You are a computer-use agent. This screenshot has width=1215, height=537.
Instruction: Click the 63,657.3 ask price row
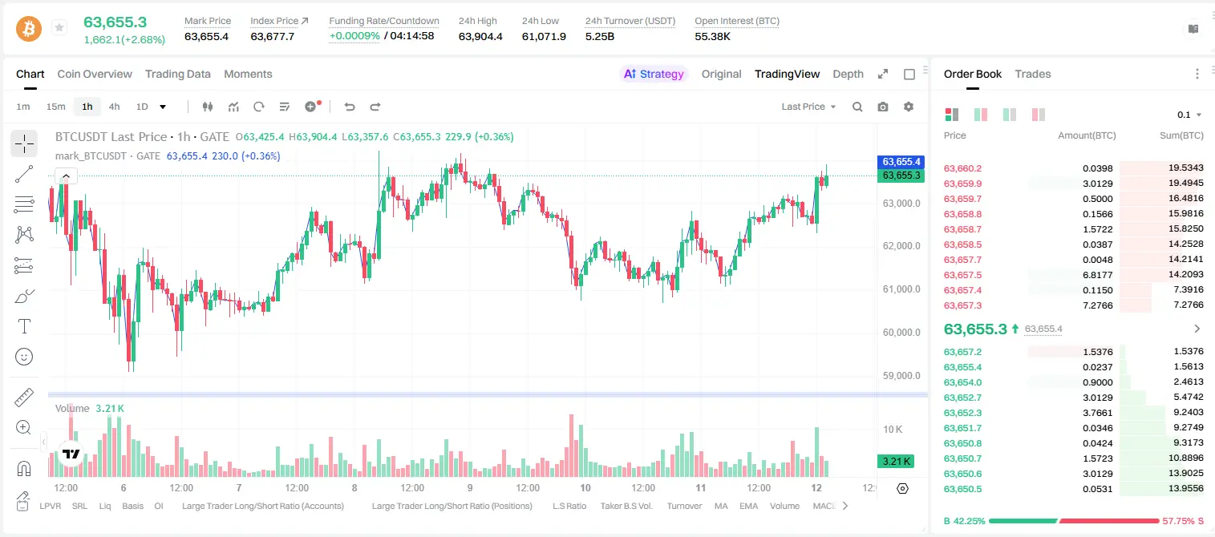pyautogui.click(x=1073, y=305)
